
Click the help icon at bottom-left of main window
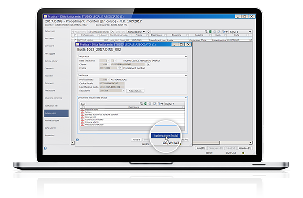pos(45,148)
